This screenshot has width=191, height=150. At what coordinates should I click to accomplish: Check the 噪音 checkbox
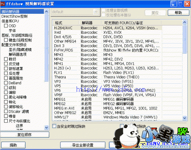[x=6, y=116]
